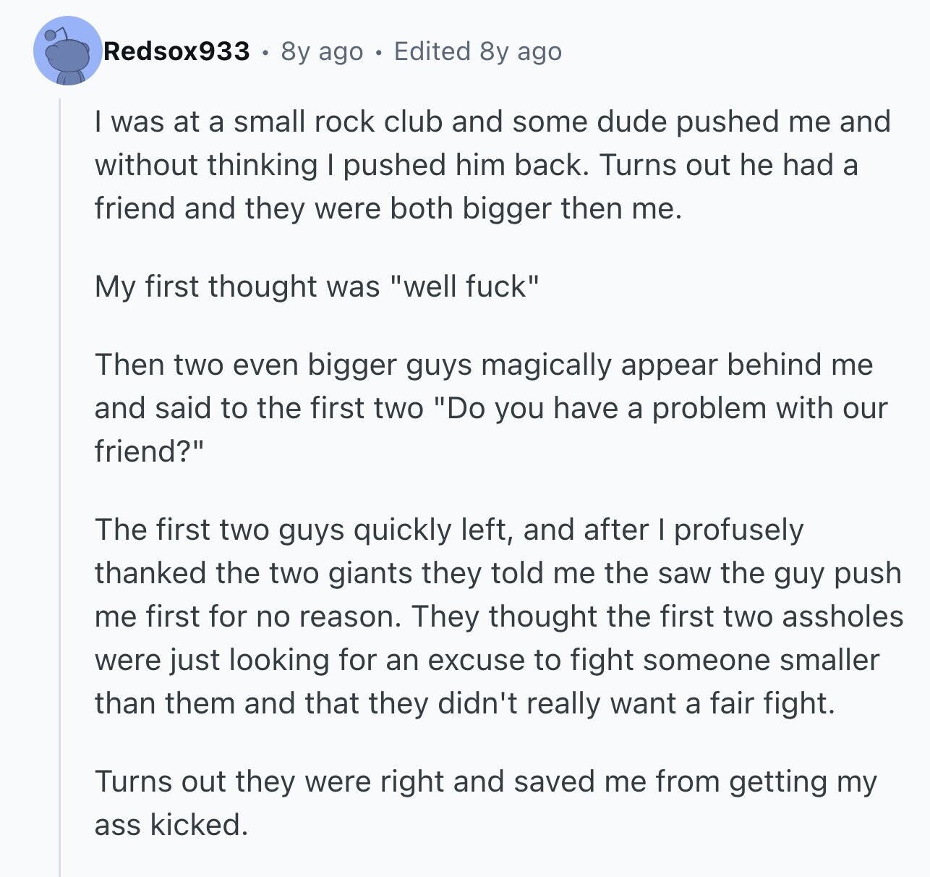Click the word "profusely" in the comment
The image size is (930, 877).
tap(738, 530)
